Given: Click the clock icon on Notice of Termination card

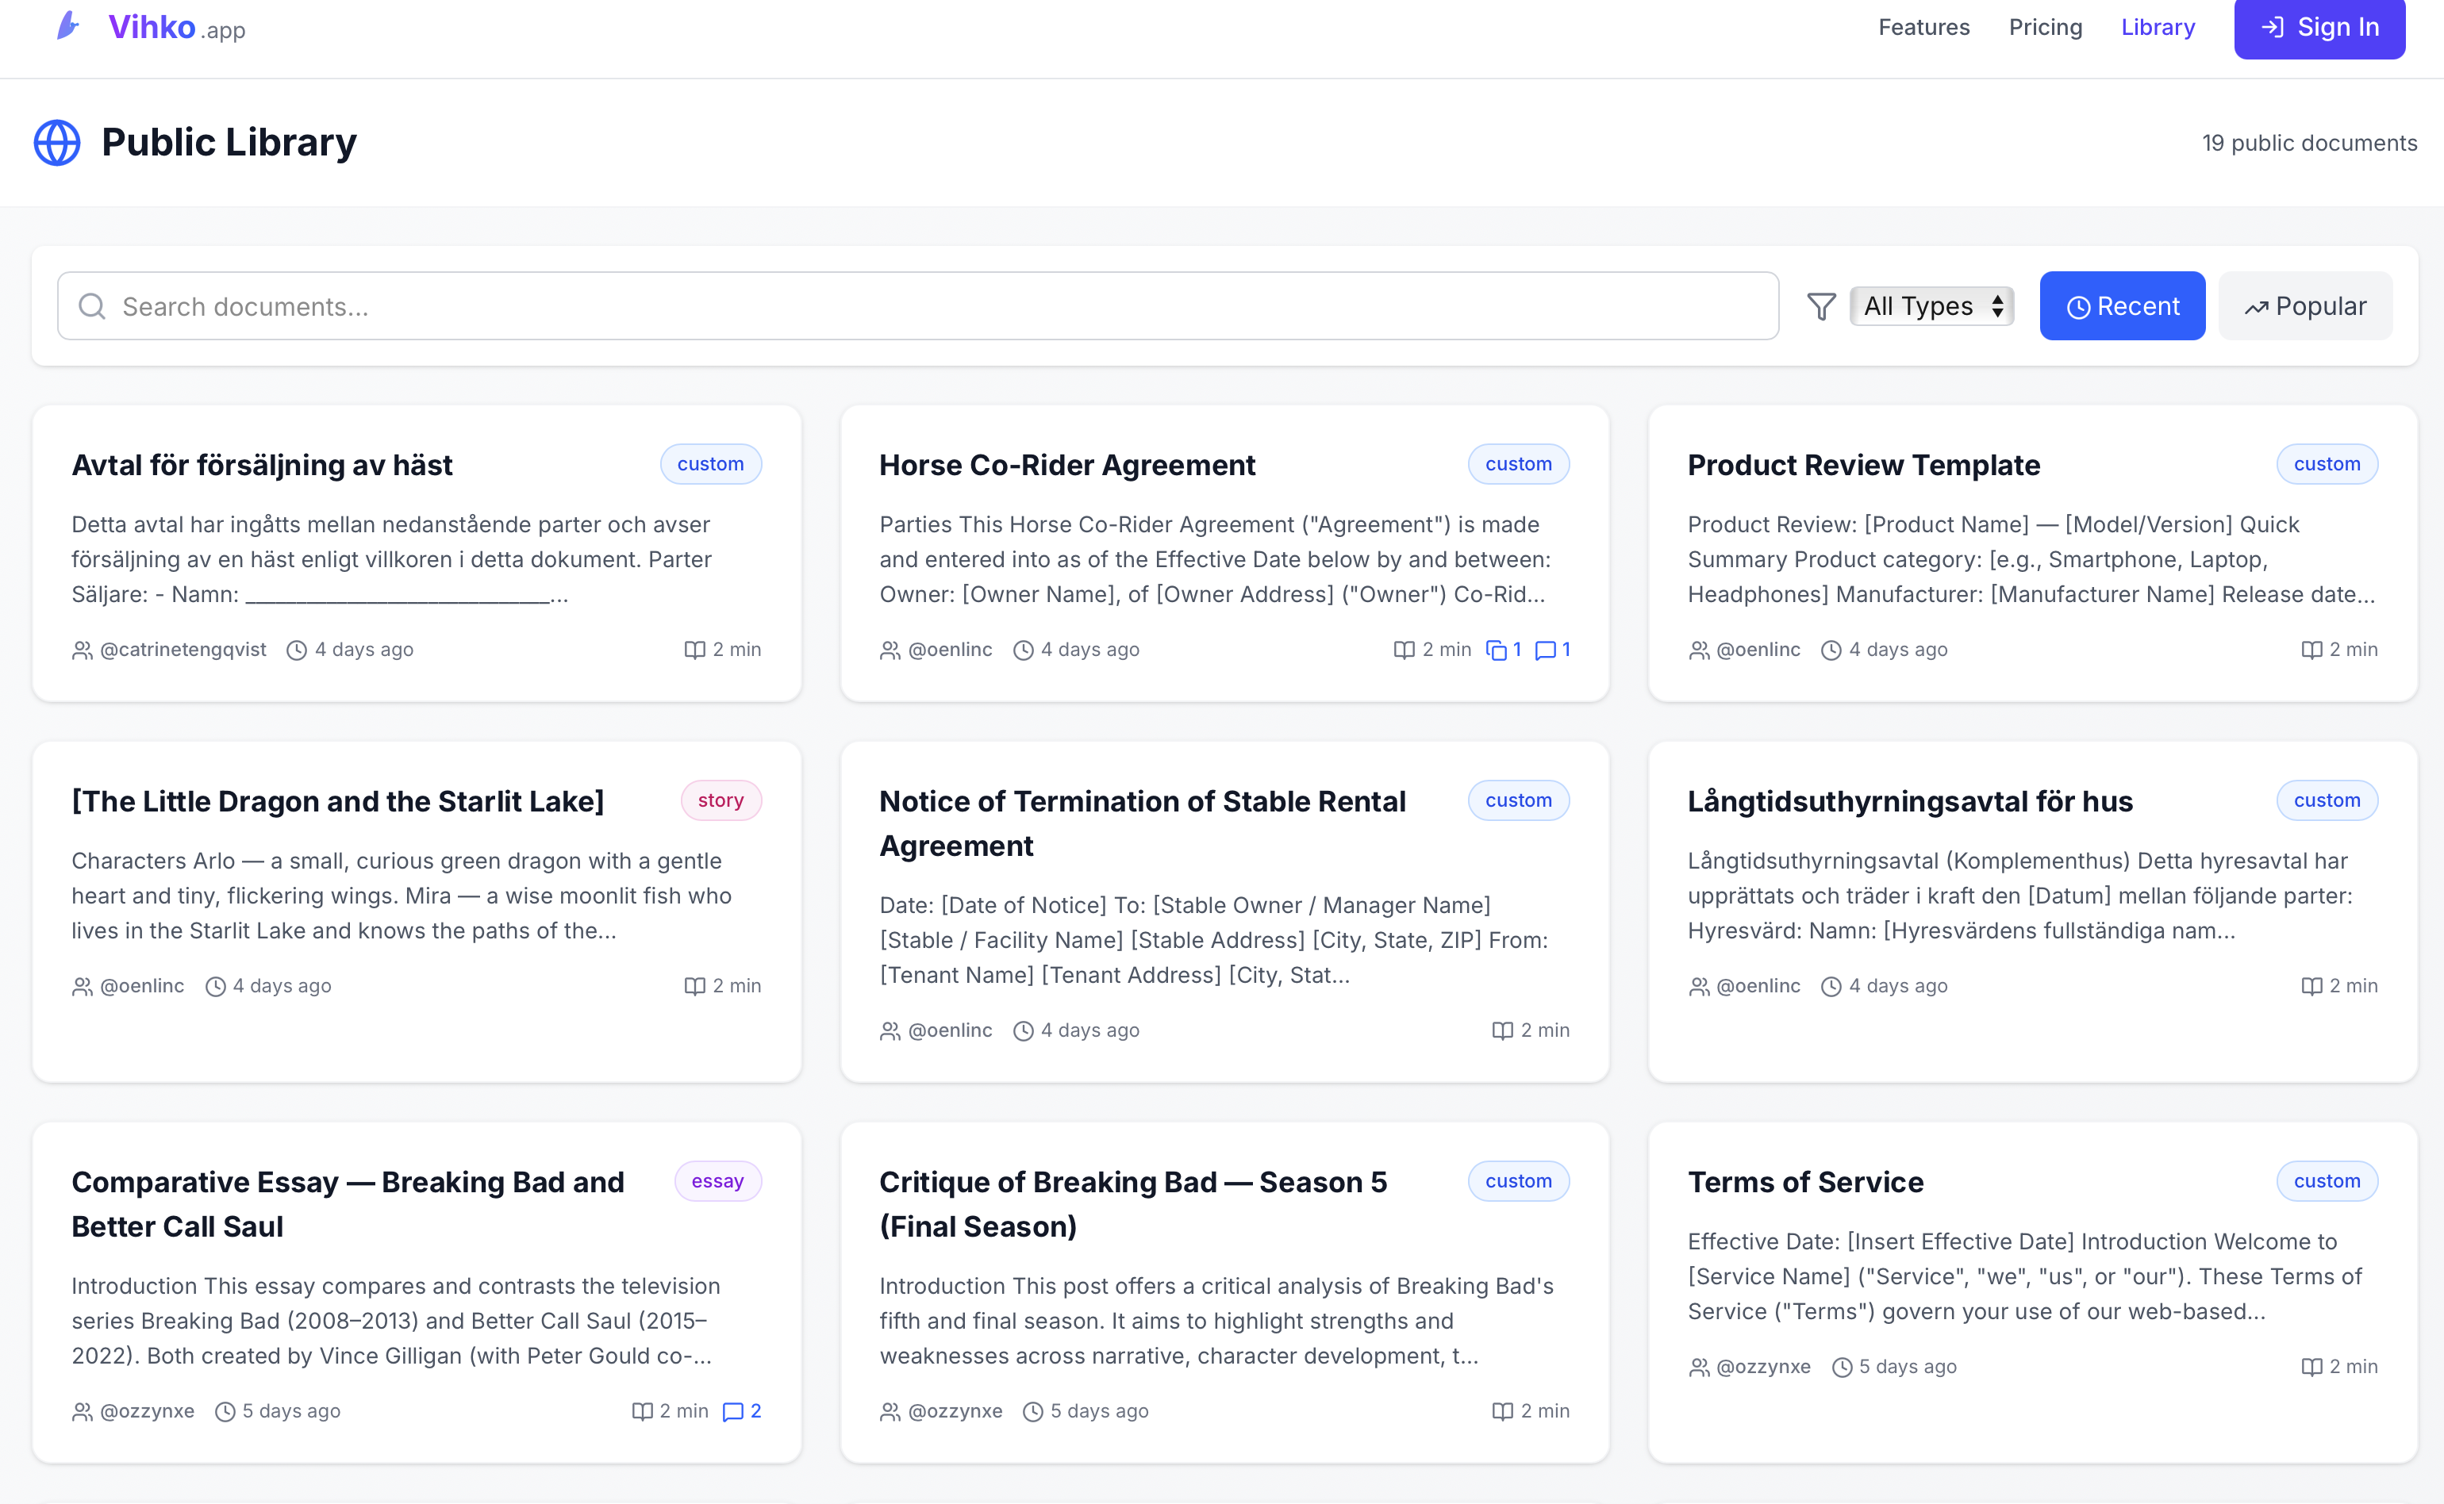Looking at the screenshot, I should [x=1023, y=1031].
